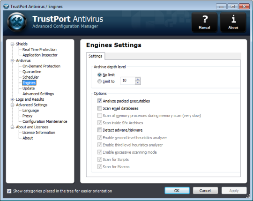Select Quarantine in the tree

pyautogui.click(x=32, y=72)
